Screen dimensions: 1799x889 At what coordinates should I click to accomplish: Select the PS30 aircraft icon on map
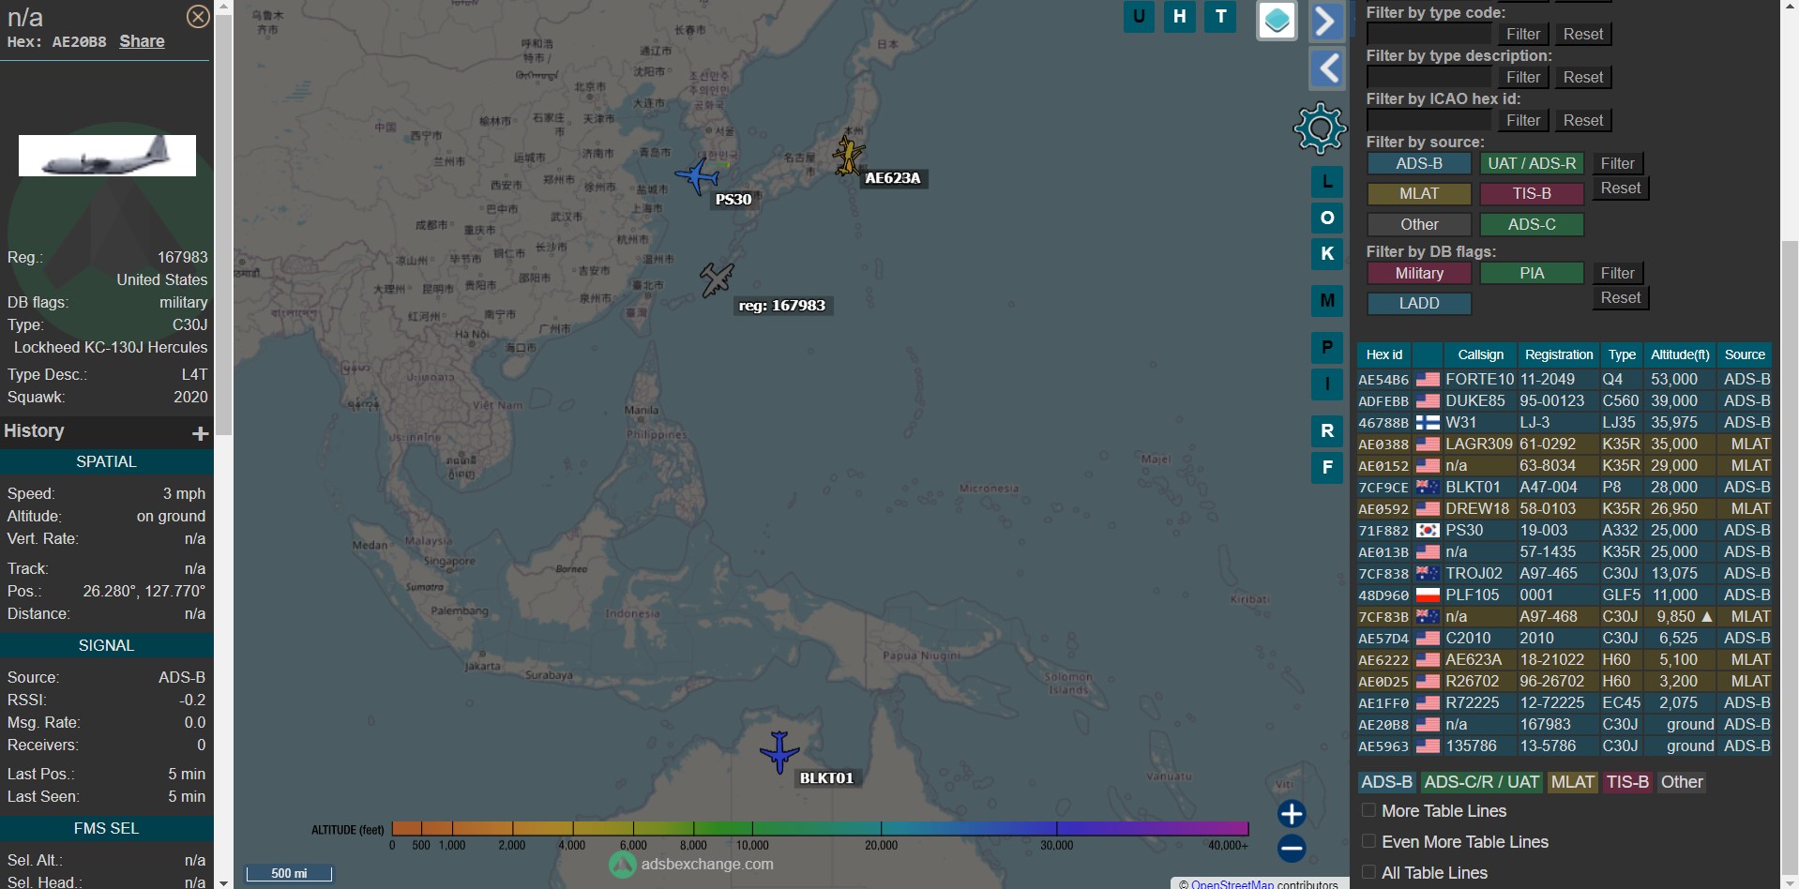pyautogui.click(x=697, y=175)
